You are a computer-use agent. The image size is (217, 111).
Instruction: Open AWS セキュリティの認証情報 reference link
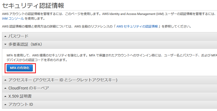click(137, 27)
